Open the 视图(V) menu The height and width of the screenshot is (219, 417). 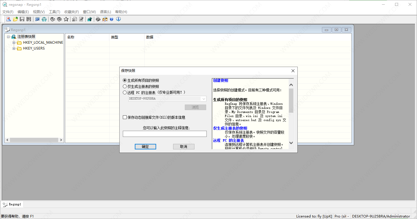coord(39,12)
